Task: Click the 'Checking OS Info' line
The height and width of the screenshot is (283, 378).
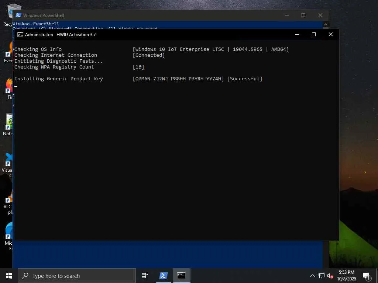Action: pos(38,49)
